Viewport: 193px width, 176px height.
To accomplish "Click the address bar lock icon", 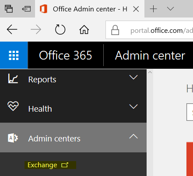I will 115,30.
